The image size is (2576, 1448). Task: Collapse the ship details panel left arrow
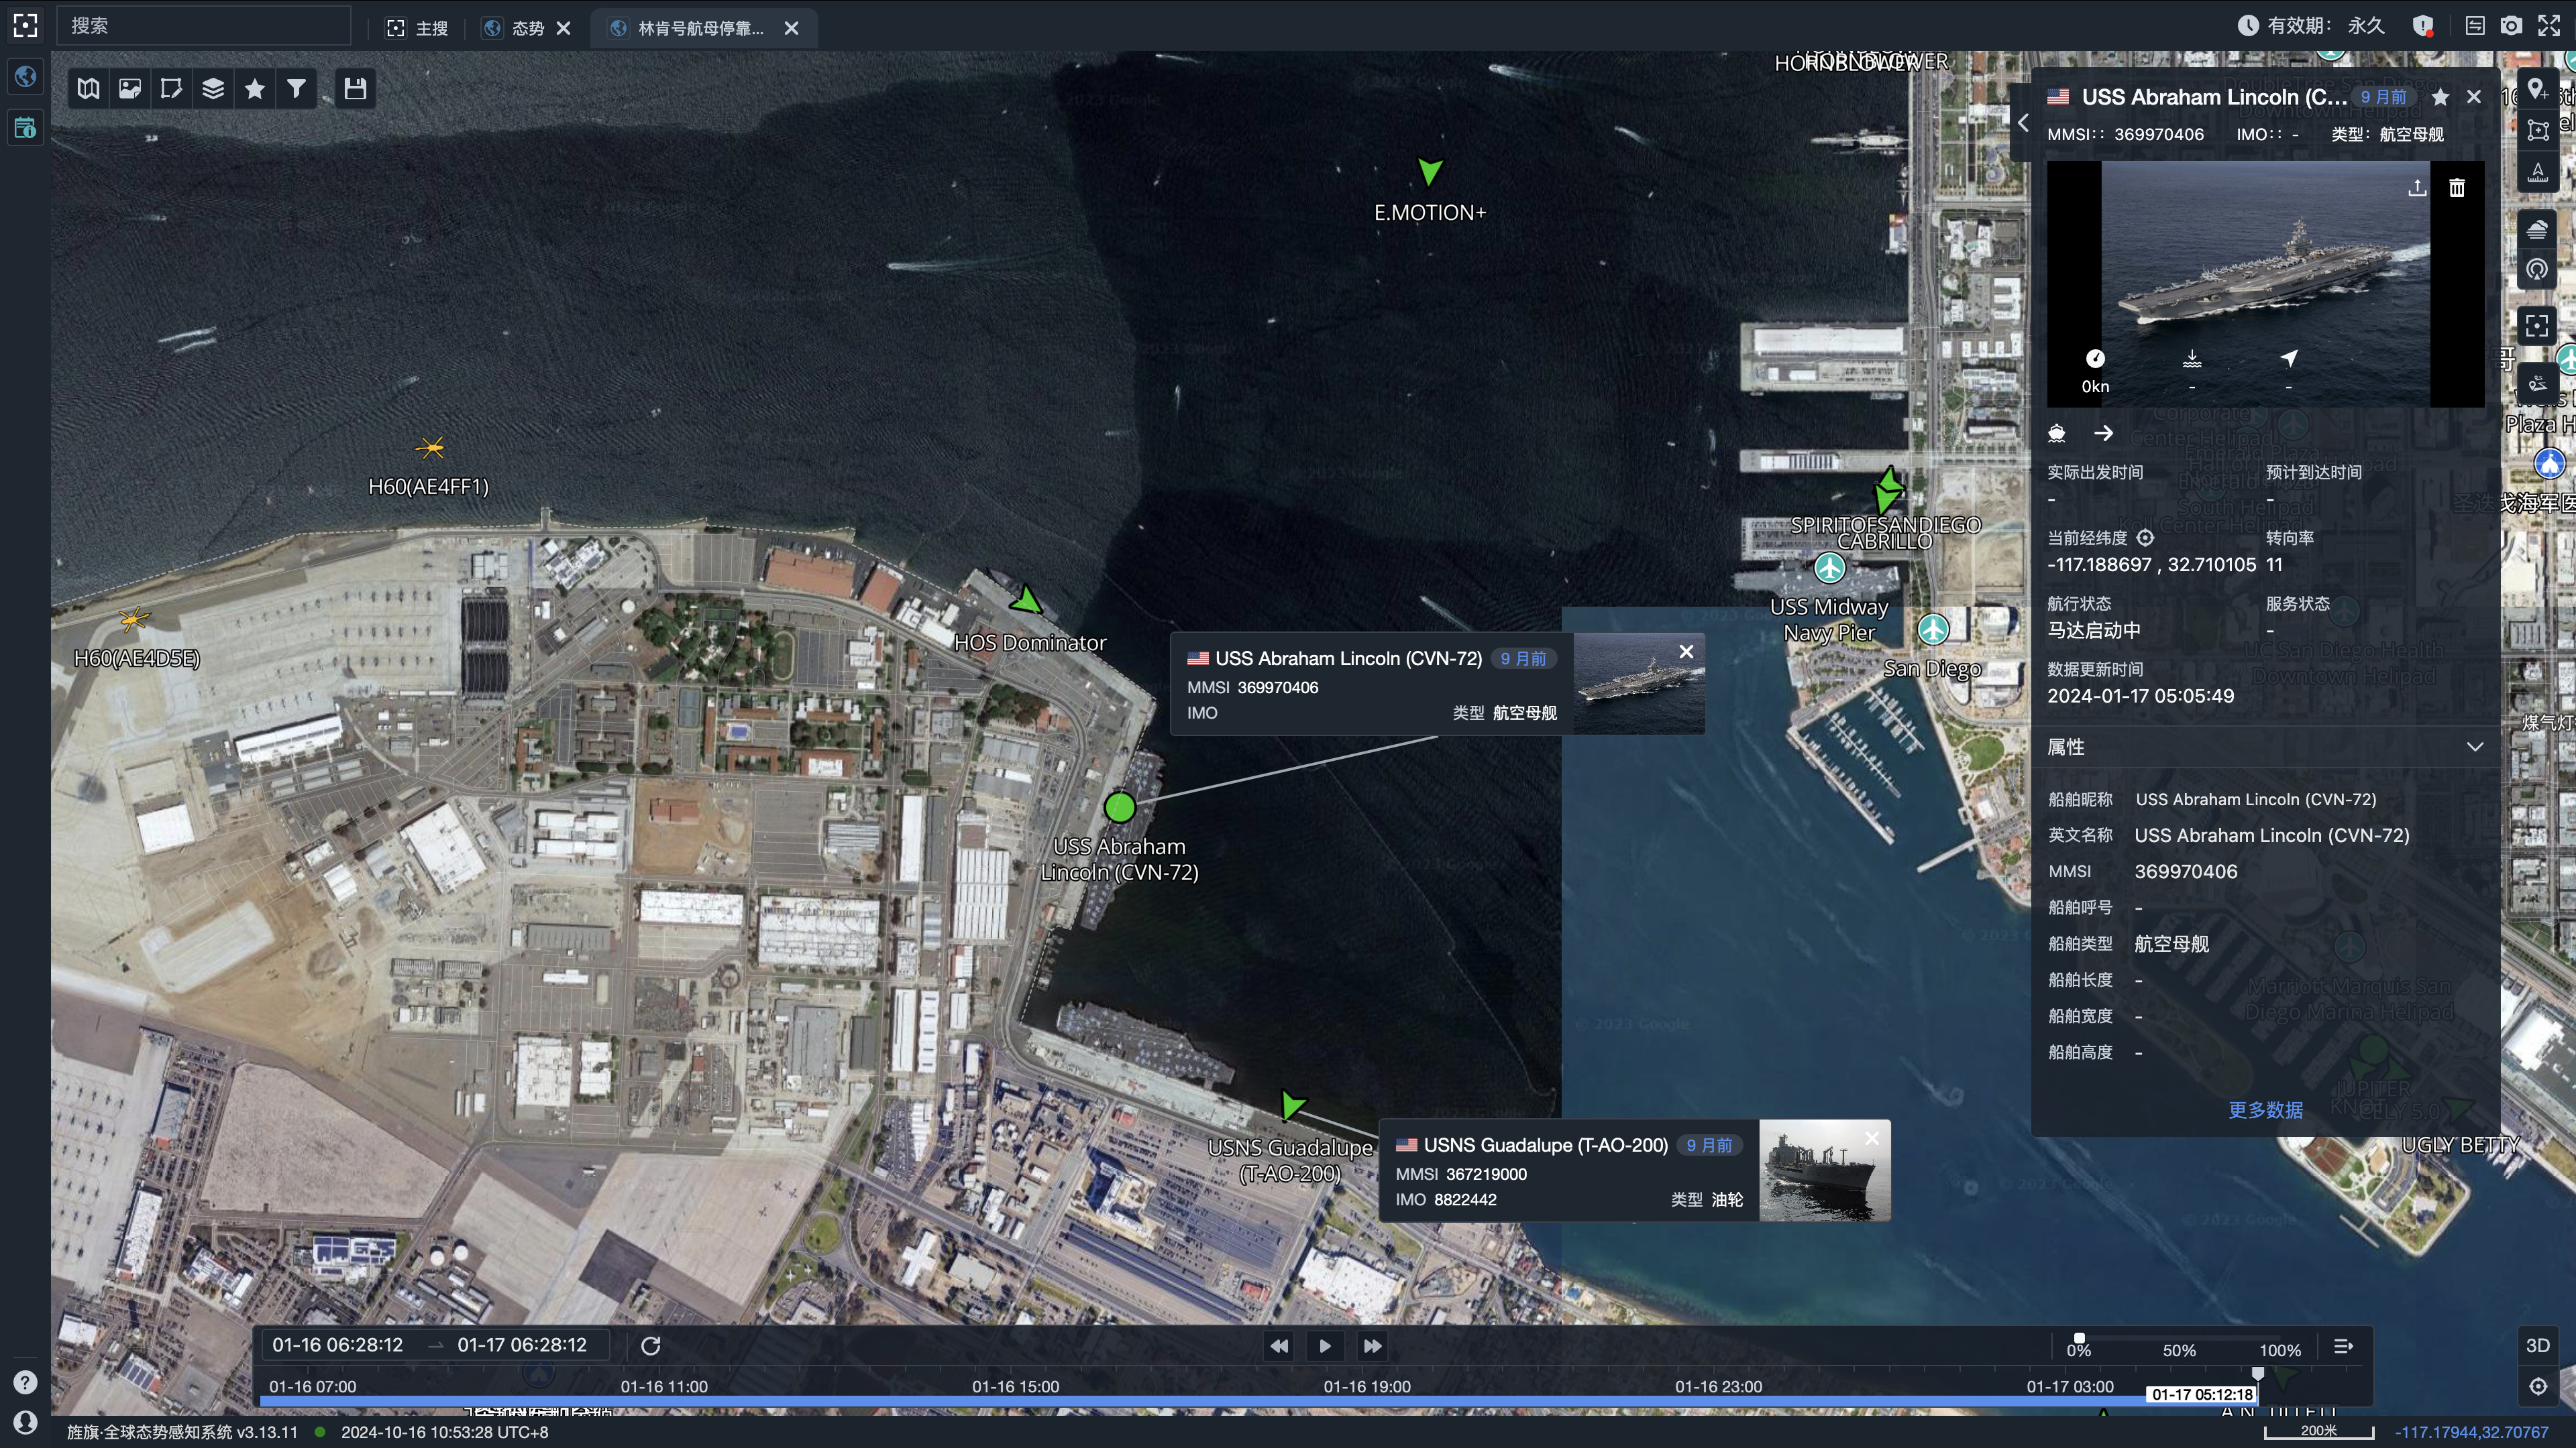pyautogui.click(x=2023, y=123)
